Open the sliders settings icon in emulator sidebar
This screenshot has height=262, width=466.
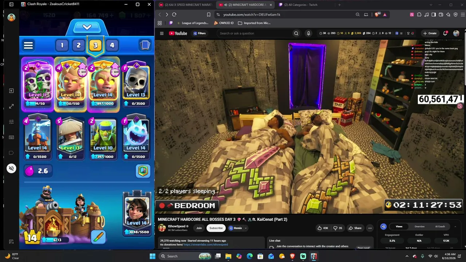[x=11, y=122]
